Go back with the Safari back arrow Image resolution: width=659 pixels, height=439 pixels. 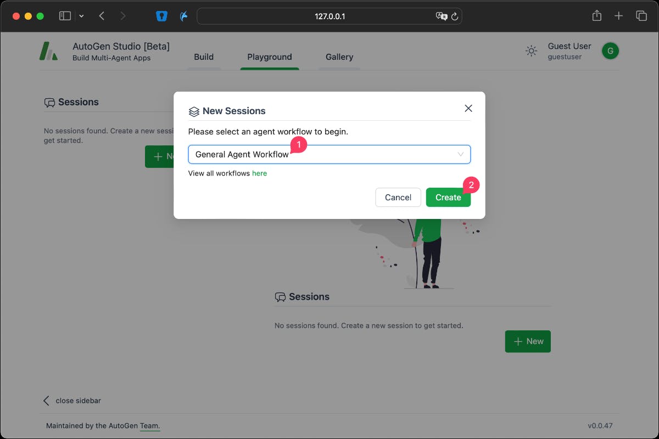102,16
